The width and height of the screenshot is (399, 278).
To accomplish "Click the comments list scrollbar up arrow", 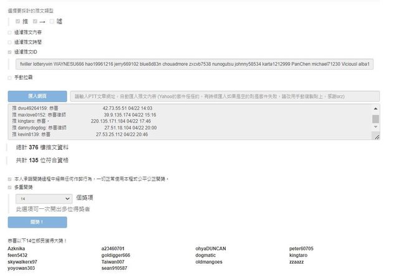I will click(x=375, y=108).
